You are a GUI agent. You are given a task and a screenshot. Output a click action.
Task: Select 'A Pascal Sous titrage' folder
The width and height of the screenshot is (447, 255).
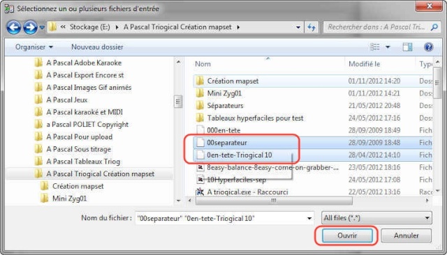click(78, 149)
